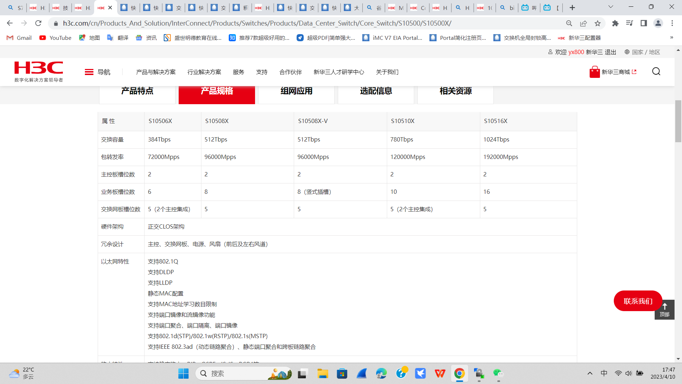Reload the page

[x=38, y=23]
